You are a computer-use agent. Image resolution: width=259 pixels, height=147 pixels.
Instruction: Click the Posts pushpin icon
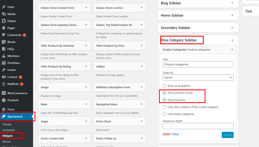pos(4,7)
